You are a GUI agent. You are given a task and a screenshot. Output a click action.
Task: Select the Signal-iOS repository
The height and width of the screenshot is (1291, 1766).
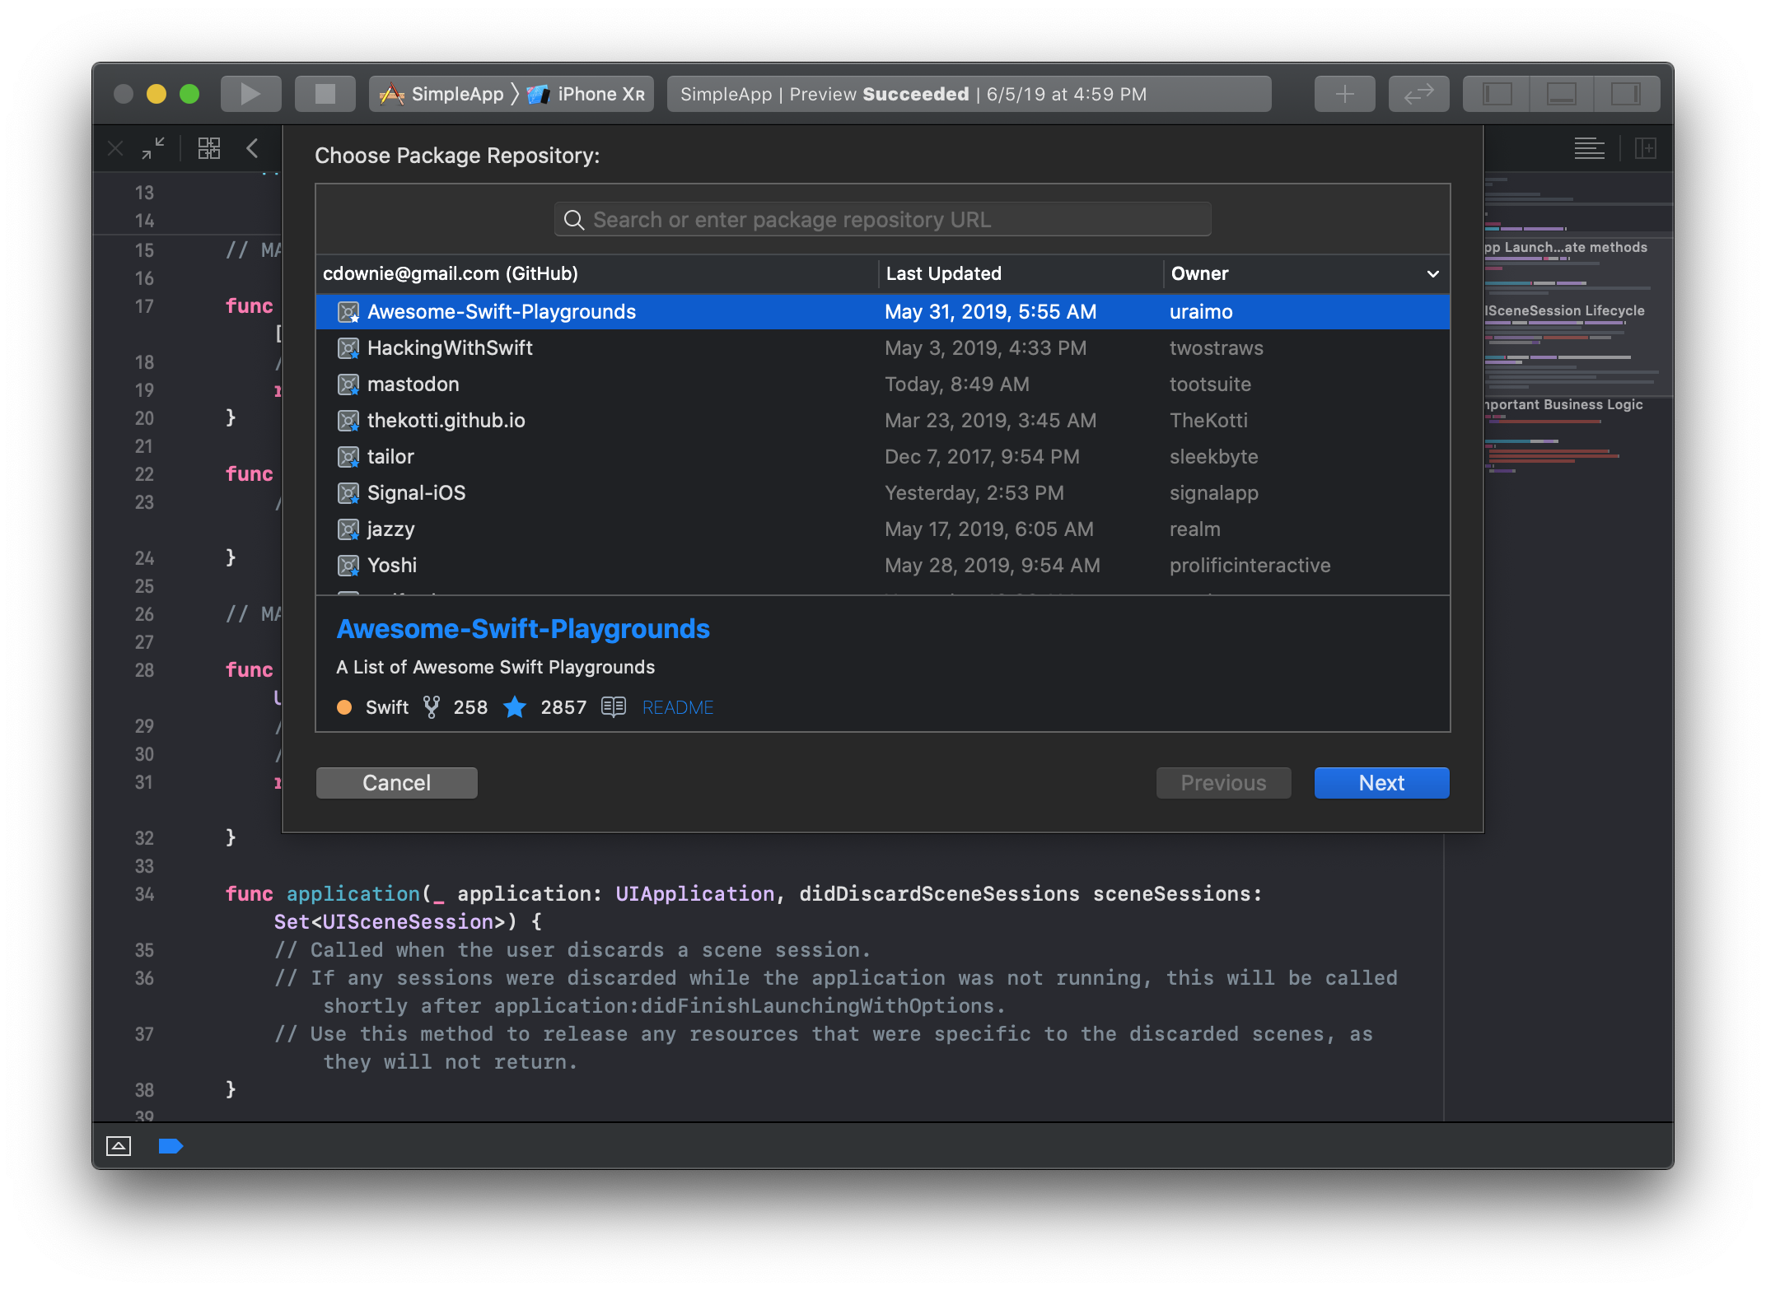(882, 493)
